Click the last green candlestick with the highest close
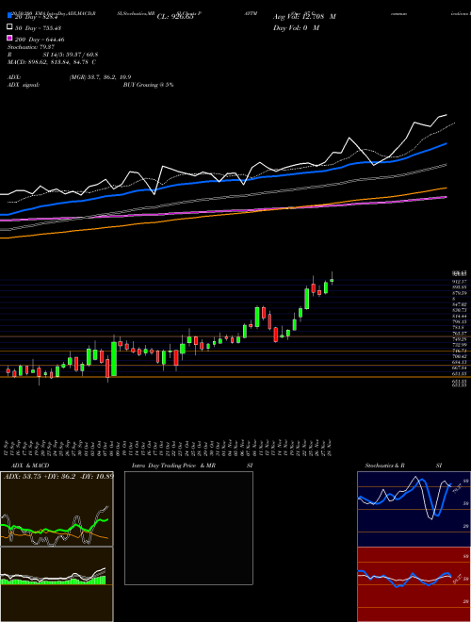This screenshot has width=471, height=622. pyautogui.click(x=332, y=280)
